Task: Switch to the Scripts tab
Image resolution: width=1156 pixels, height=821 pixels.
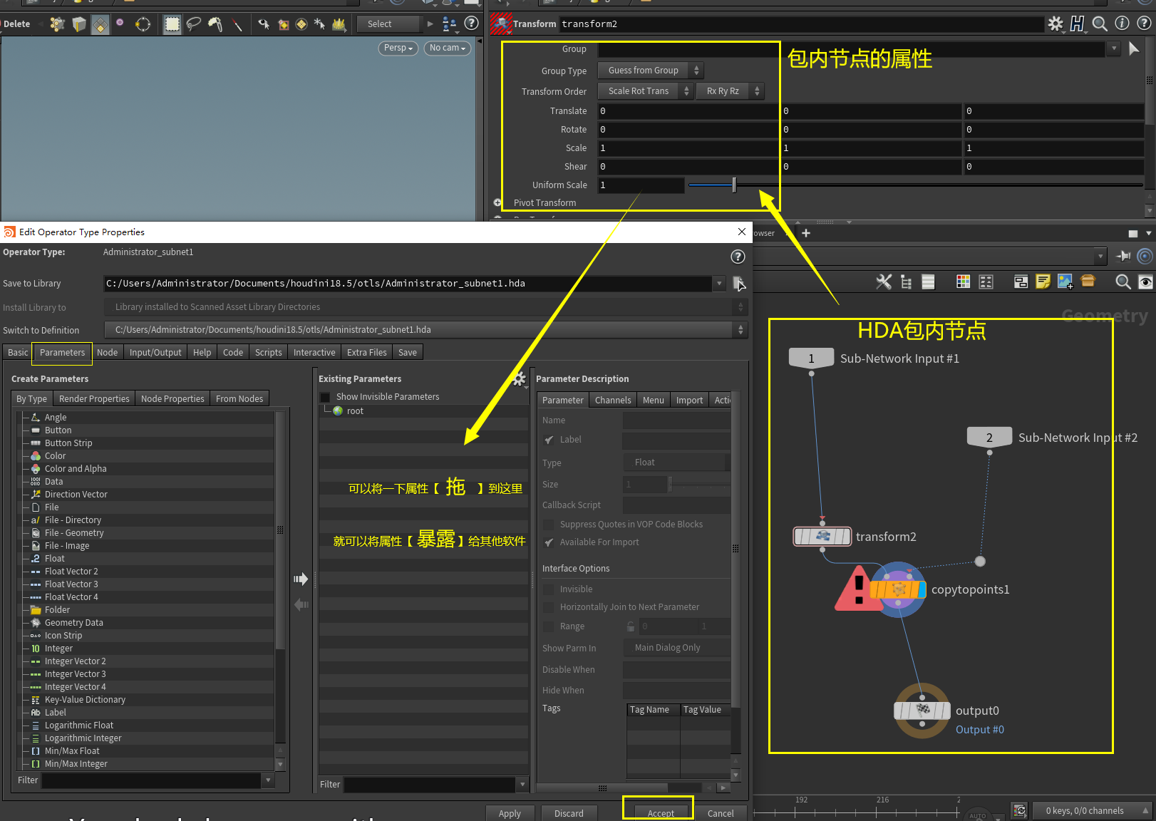Action: pyautogui.click(x=269, y=352)
